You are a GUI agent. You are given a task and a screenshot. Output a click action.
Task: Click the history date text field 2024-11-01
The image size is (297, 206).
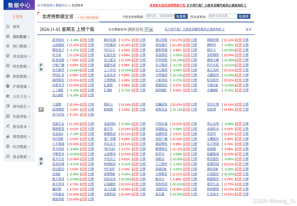tap(136, 29)
